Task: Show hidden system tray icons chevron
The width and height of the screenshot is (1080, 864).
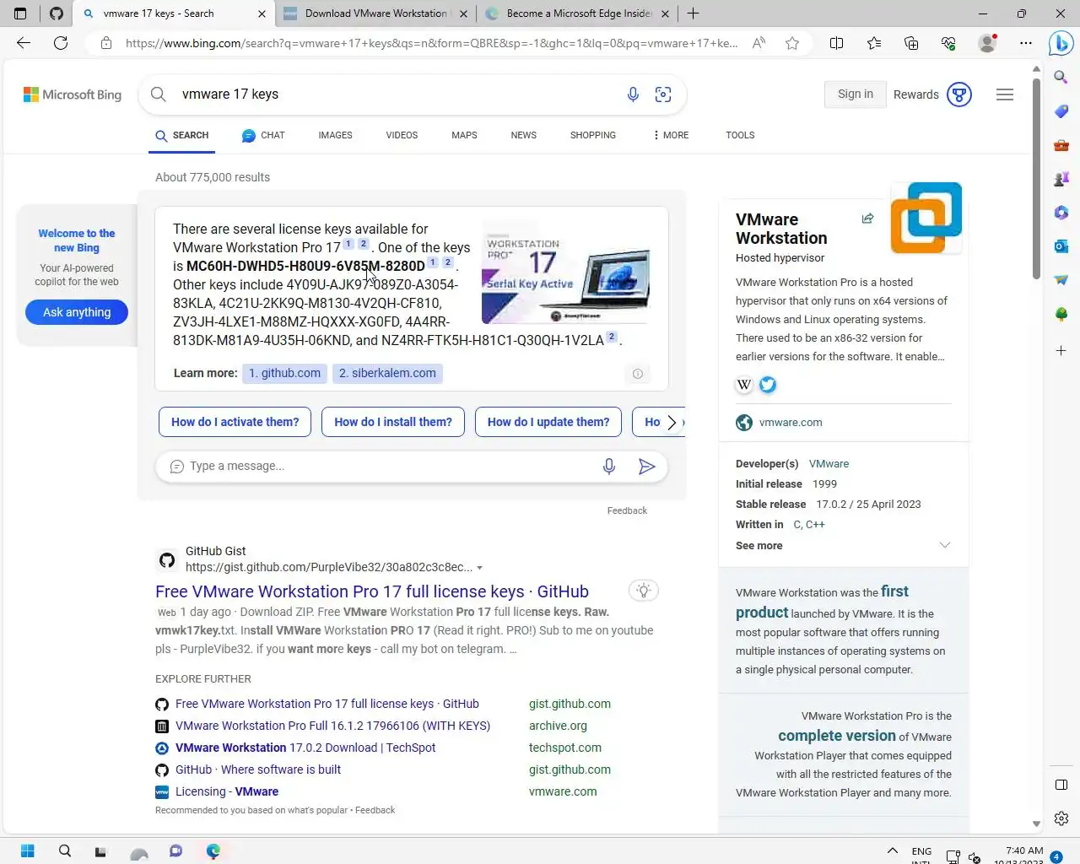Action: click(892, 850)
